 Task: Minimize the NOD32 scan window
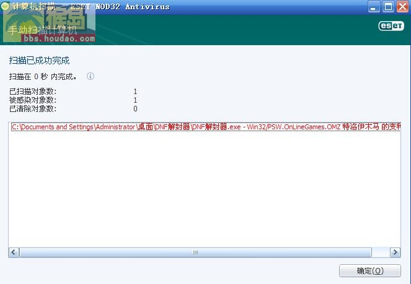coord(374,6)
